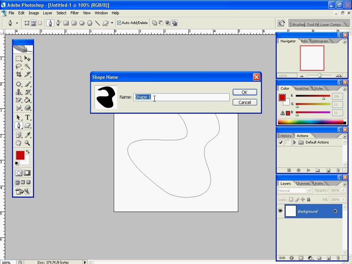This screenshot has height=264, width=352.
Task: Click the red foreground color swatch
Action: 20,155
